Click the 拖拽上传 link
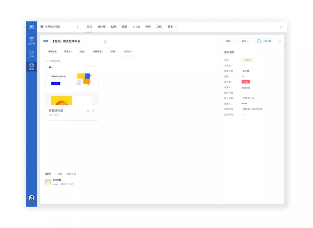 point(72,174)
